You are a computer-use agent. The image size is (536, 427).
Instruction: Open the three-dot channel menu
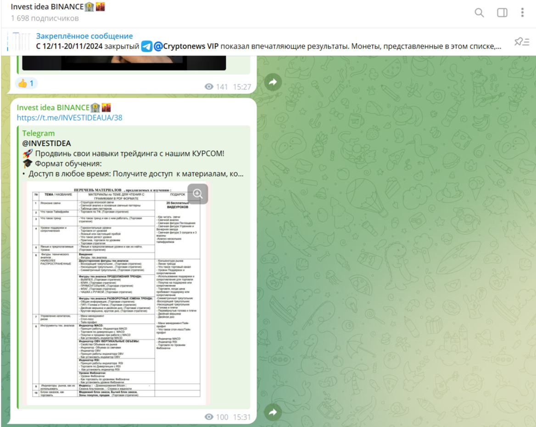(522, 13)
